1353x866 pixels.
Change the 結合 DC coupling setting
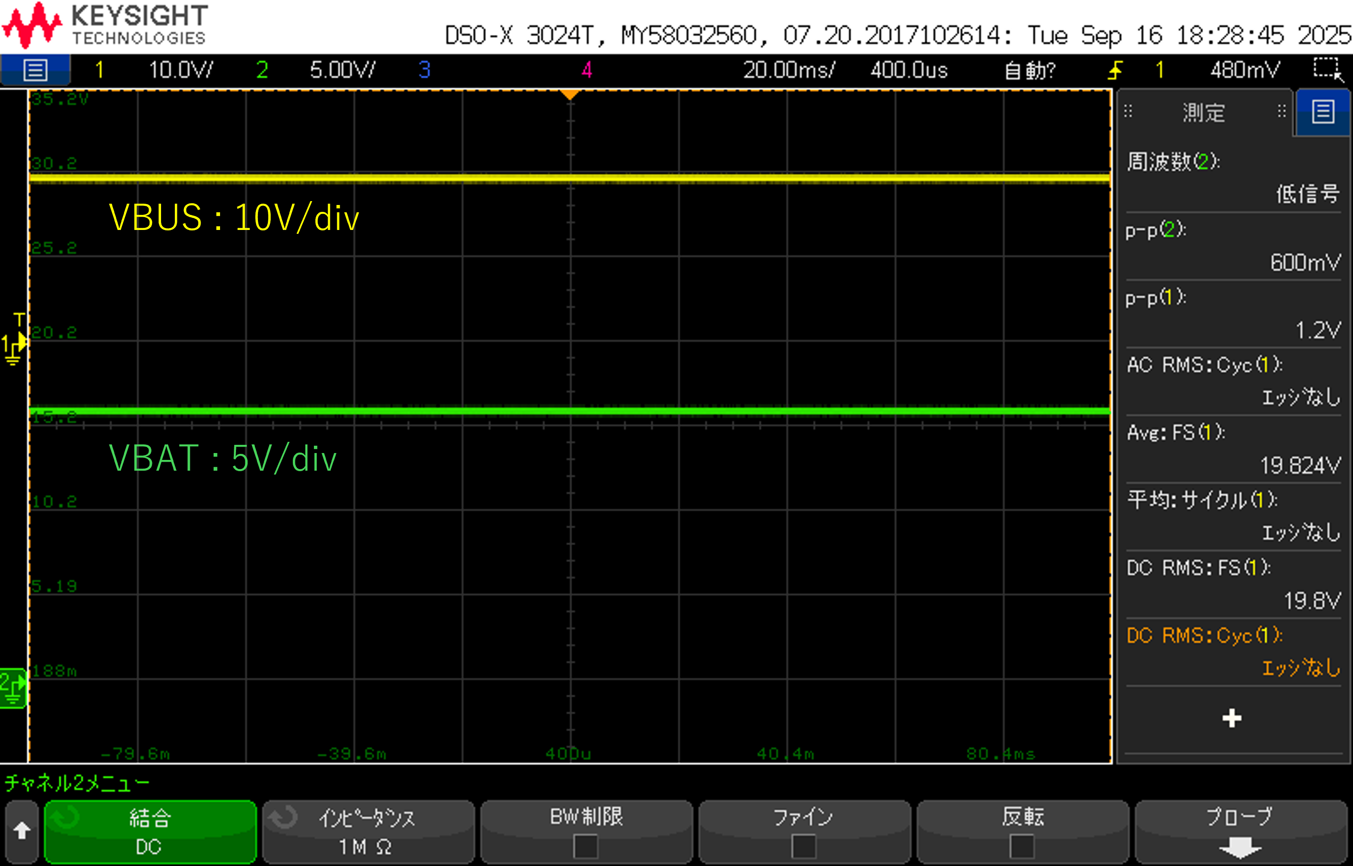(x=149, y=832)
